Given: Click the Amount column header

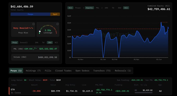Looking at the screenshot, I should (34, 85).
